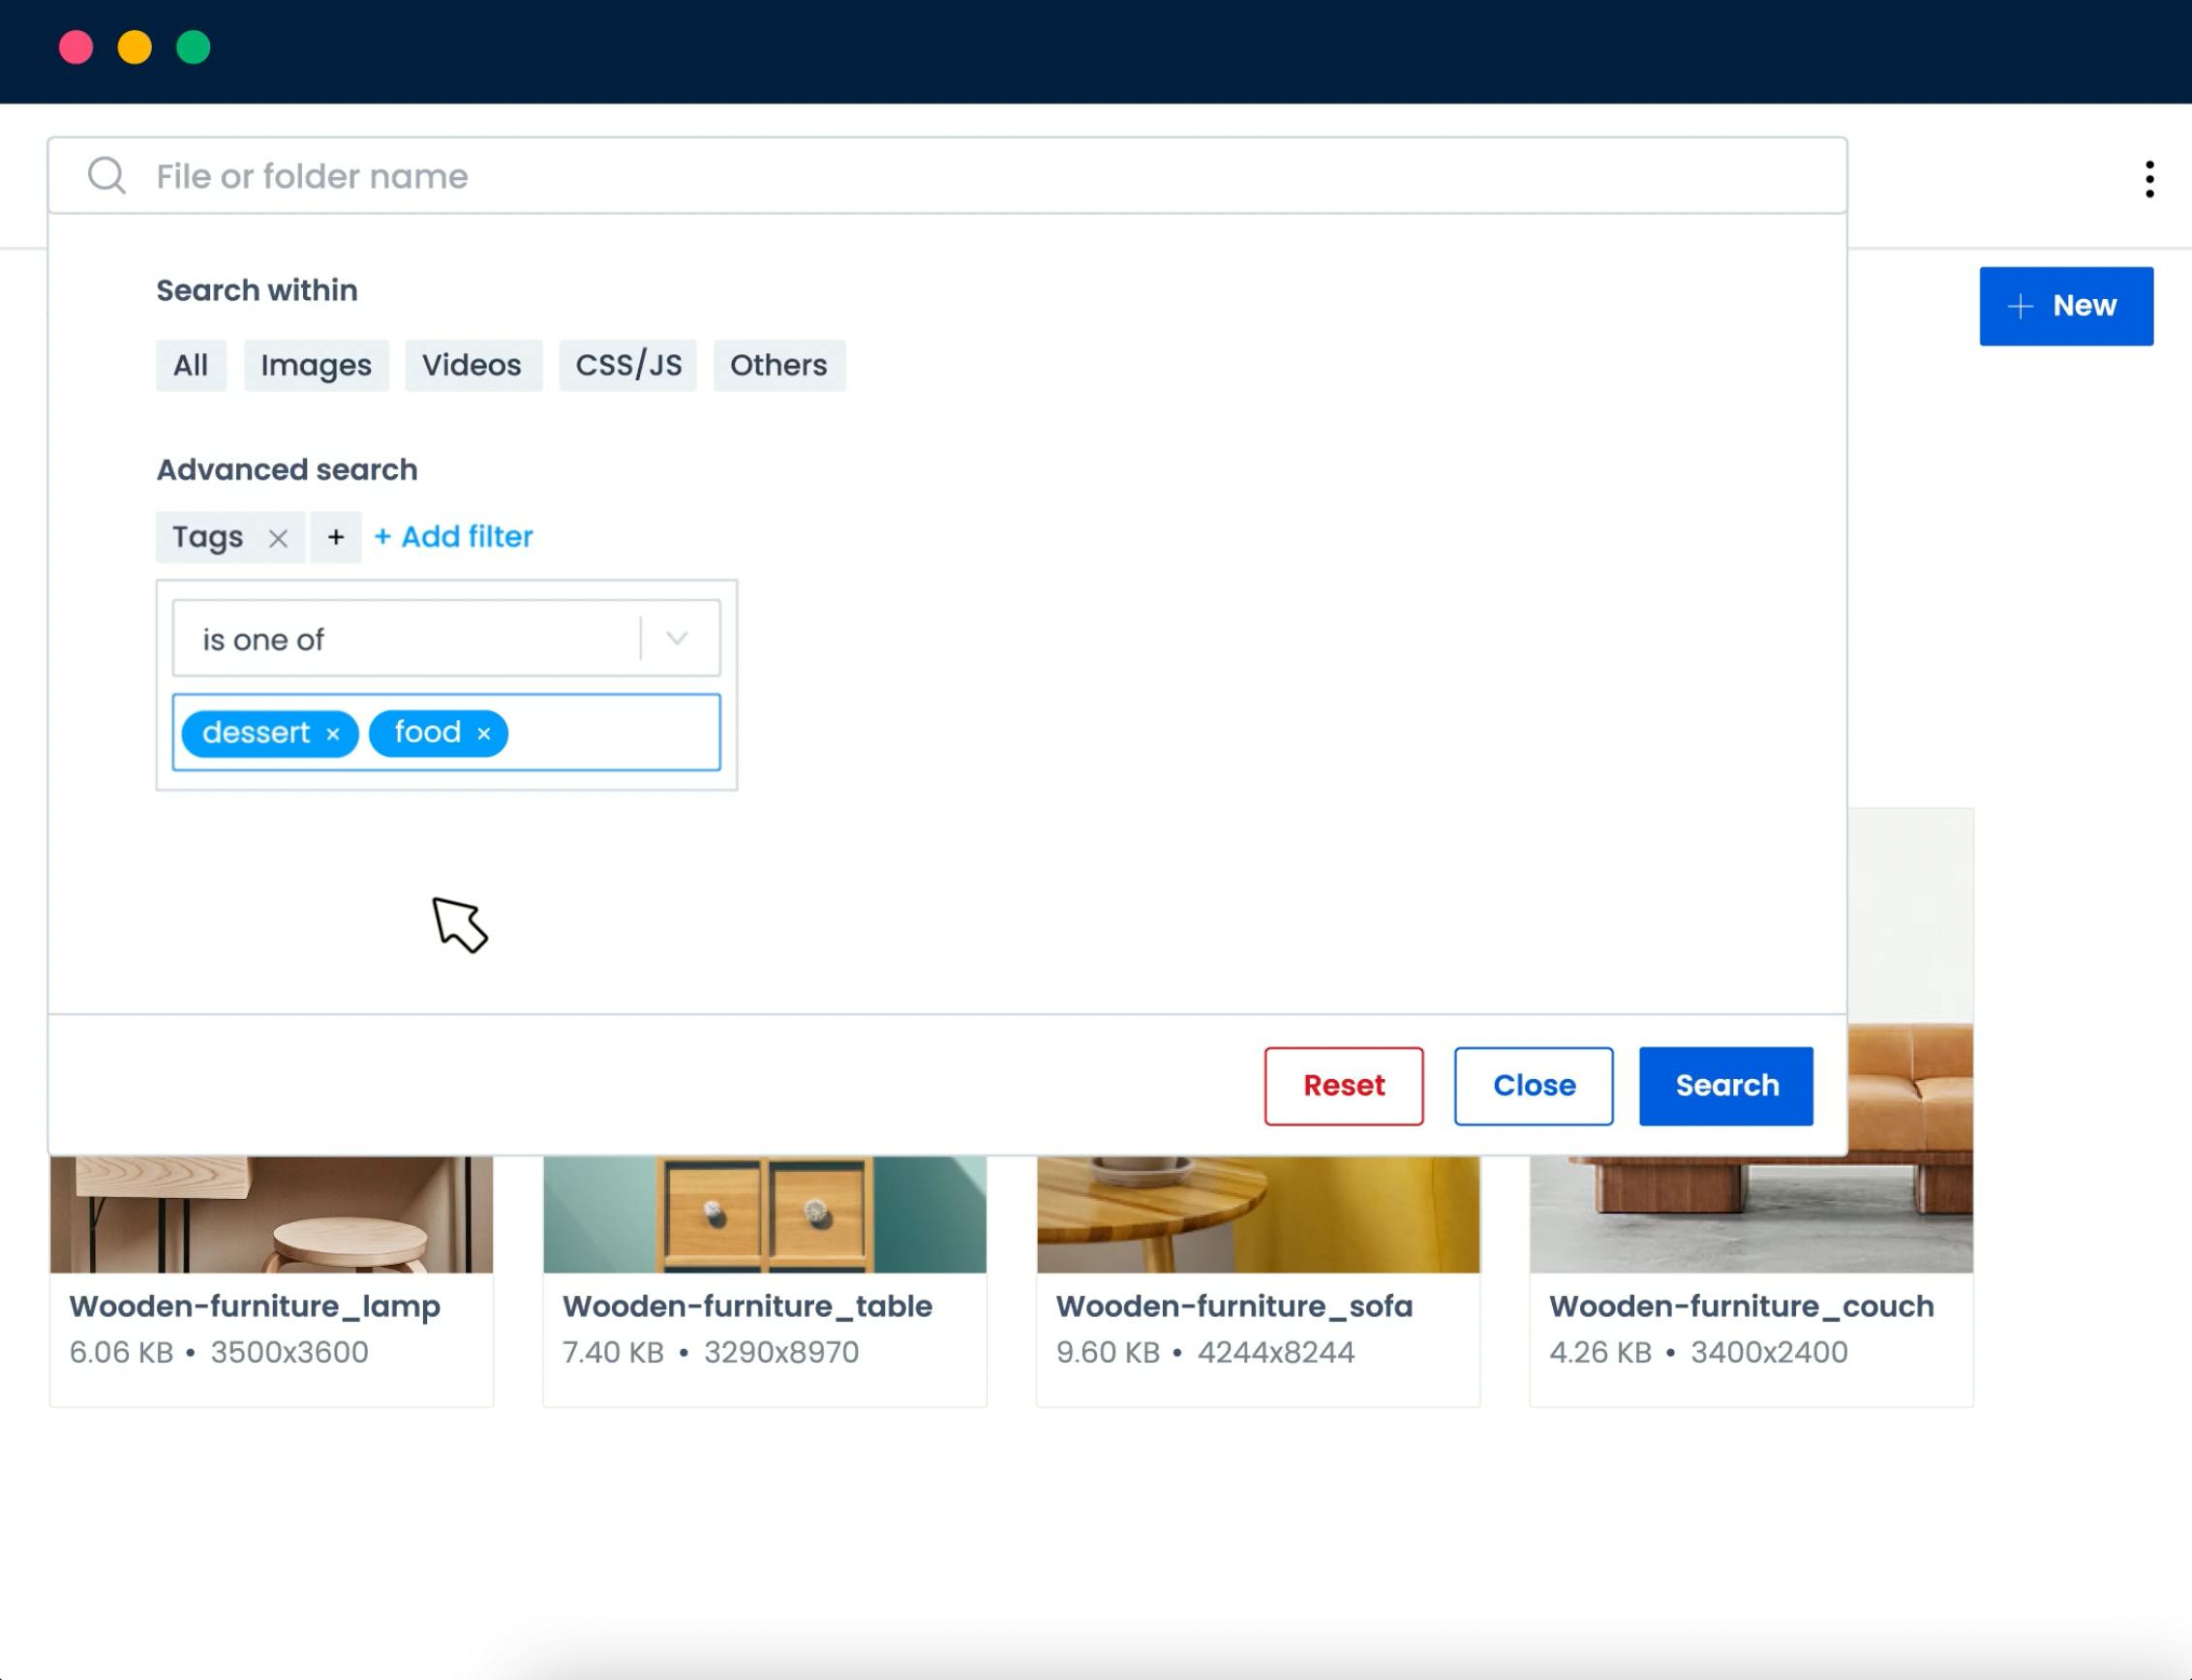Remove the dessert tag
2192x1680 pixels.
(x=334, y=733)
